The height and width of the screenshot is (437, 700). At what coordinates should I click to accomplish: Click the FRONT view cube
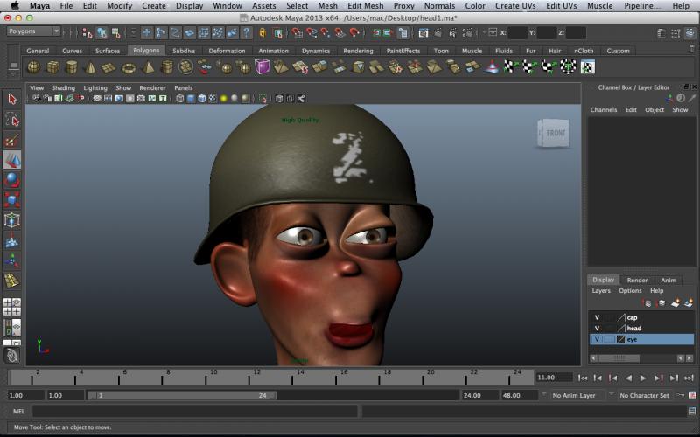pyautogui.click(x=555, y=134)
